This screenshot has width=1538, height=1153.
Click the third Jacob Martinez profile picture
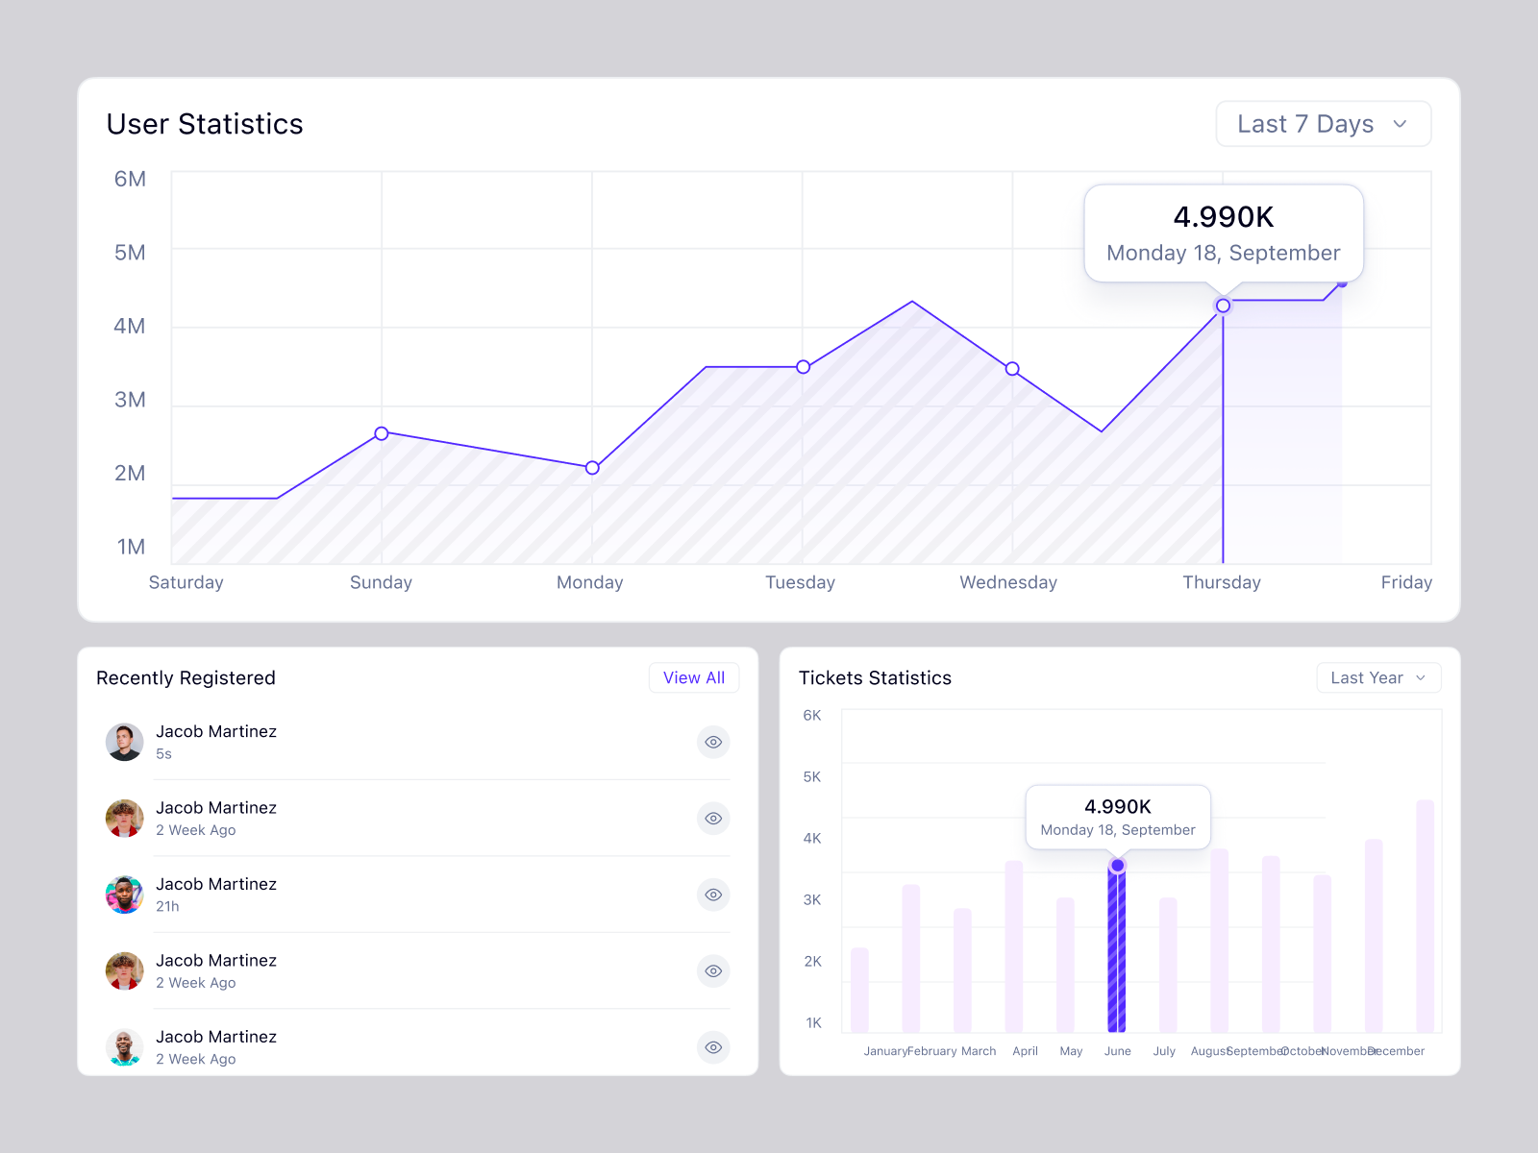[124, 895]
